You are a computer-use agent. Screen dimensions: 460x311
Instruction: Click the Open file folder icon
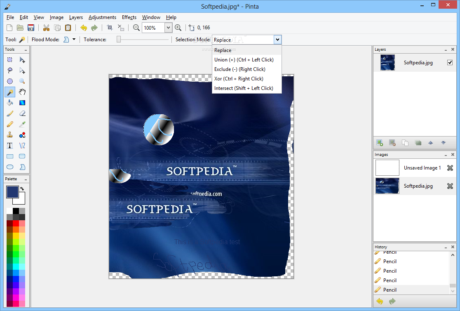pyautogui.click(x=20, y=28)
